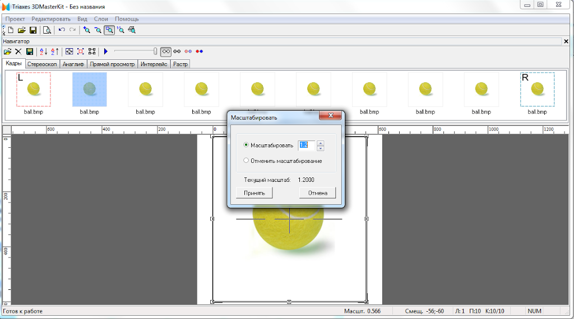Switch to the Интерлейс tab
The height and width of the screenshot is (319, 574).
point(154,64)
